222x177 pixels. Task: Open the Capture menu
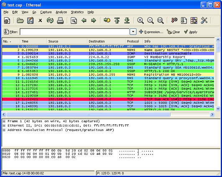click(x=46, y=12)
